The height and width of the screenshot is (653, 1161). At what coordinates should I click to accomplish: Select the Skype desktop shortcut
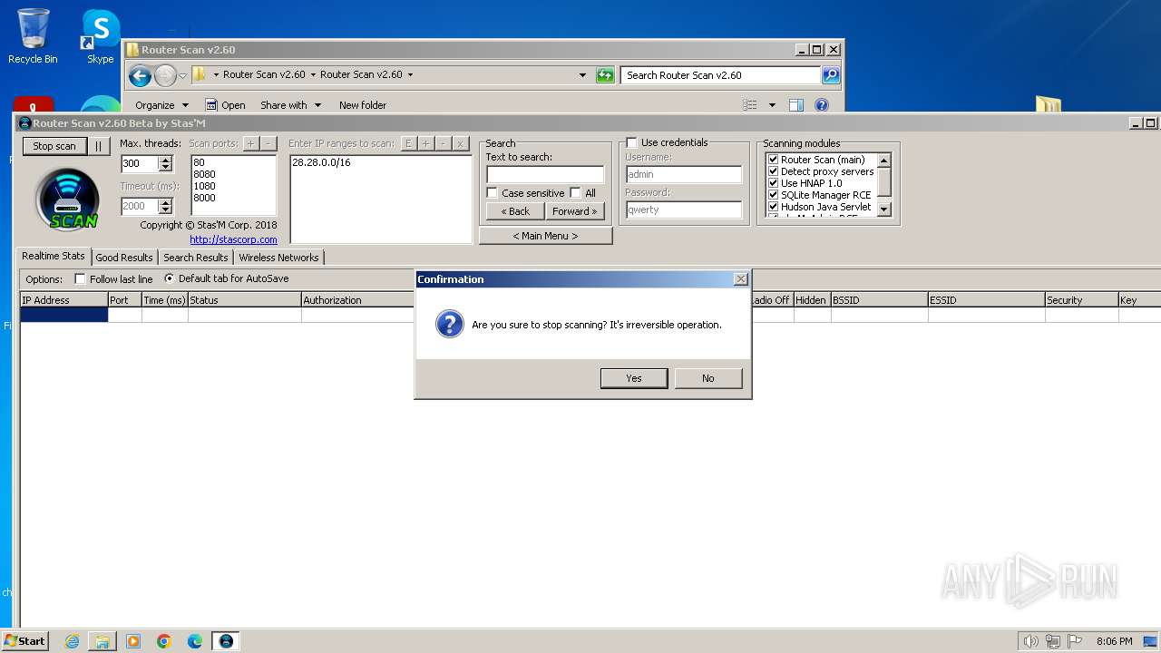(x=100, y=36)
